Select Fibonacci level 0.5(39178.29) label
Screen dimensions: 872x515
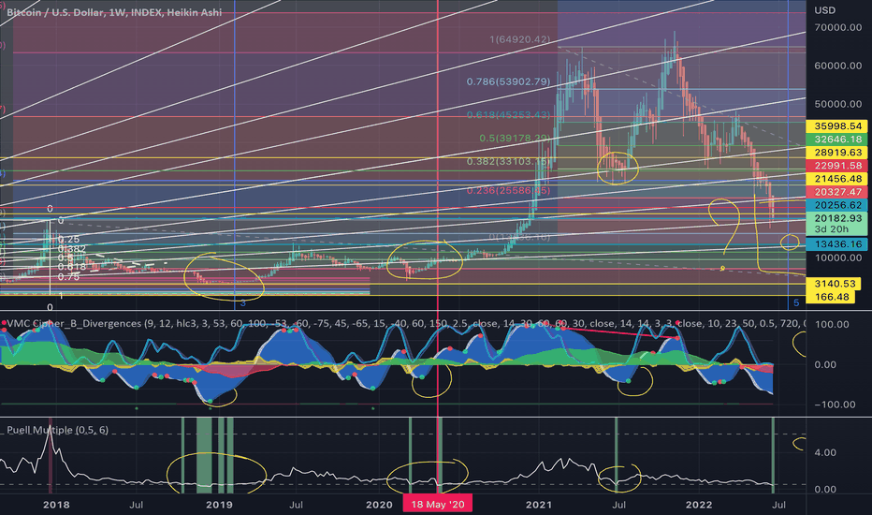click(x=515, y=138)
